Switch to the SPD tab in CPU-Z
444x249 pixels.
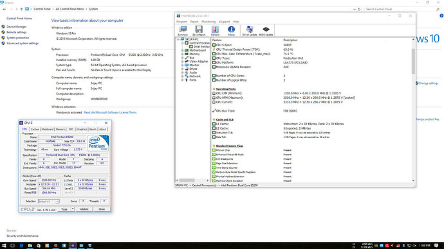pos(71,129)
